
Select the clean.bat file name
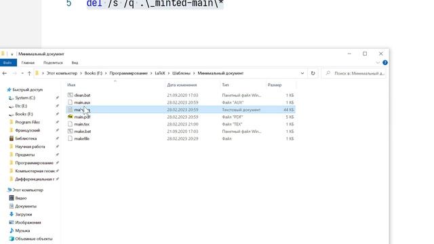coord(82,95)
